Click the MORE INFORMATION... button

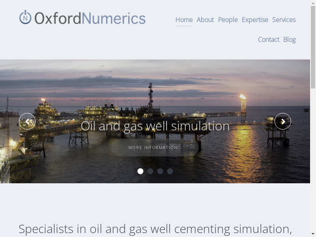pos(155,147)
